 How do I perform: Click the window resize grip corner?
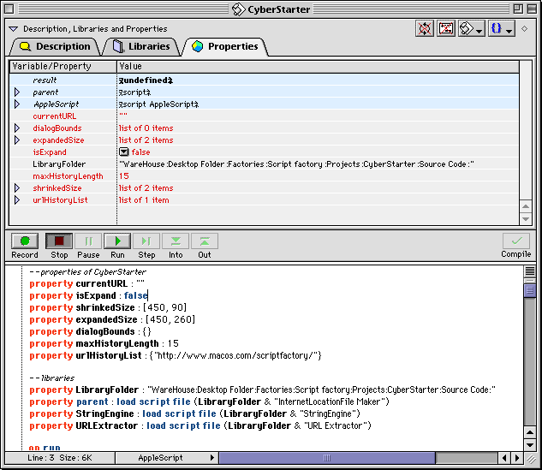(x=531, y=459)
